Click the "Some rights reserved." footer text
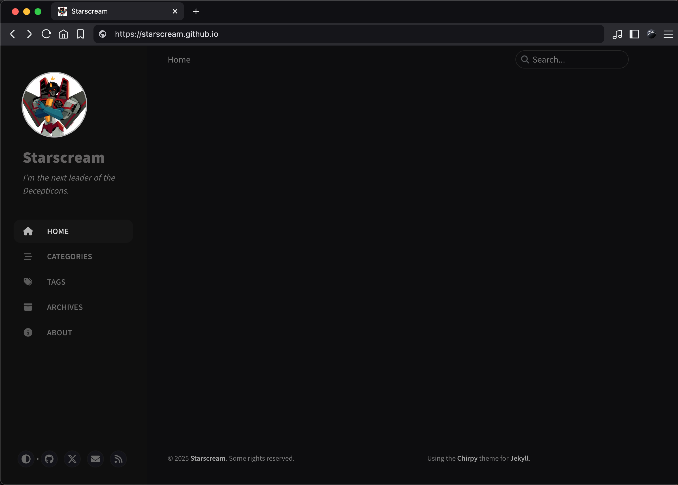Screen dimensions: 678x485 (x=262, y=458)
